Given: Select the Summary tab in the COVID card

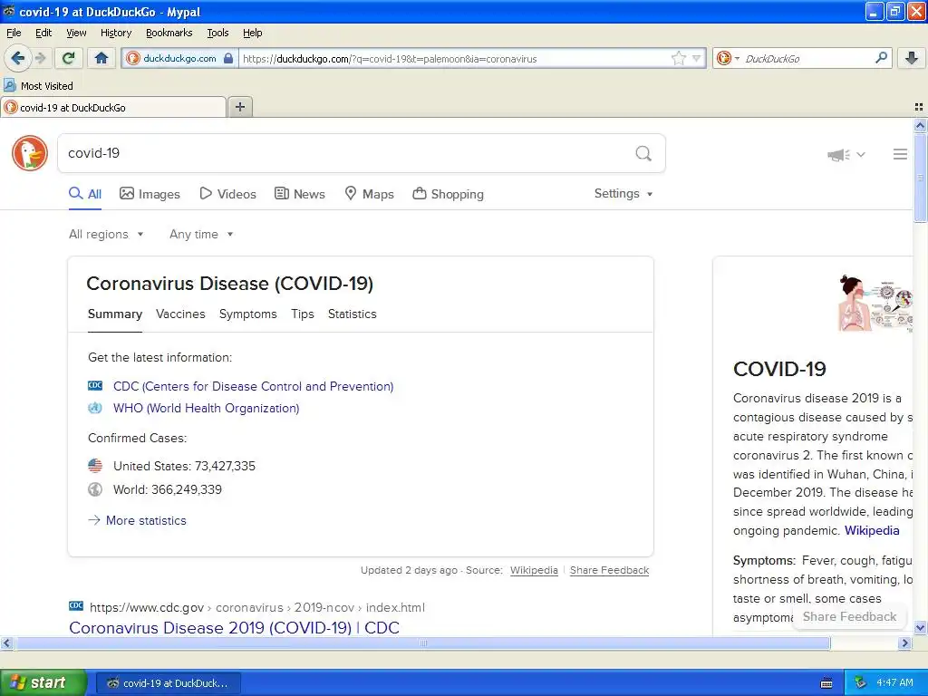Looking at the screenshot, I should [x=115, y=314].
